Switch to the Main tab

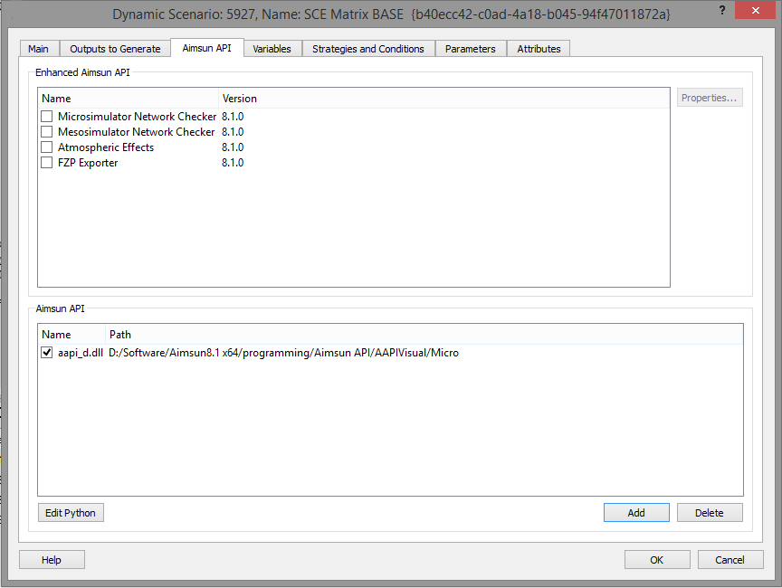39,48
